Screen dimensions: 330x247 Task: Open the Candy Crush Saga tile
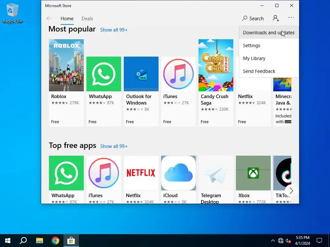216,65
